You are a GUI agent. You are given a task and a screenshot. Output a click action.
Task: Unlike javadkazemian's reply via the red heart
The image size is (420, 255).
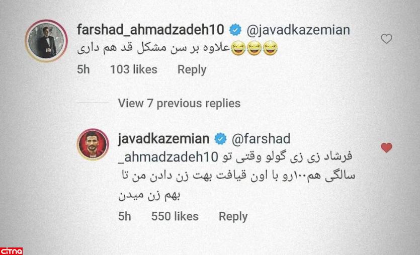click(x=386, y=147)
